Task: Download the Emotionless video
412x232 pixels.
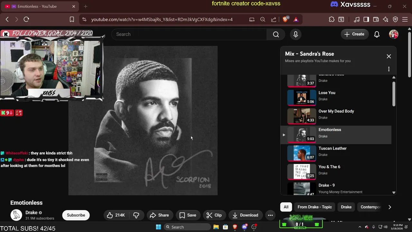Action: tap(245, 215)
